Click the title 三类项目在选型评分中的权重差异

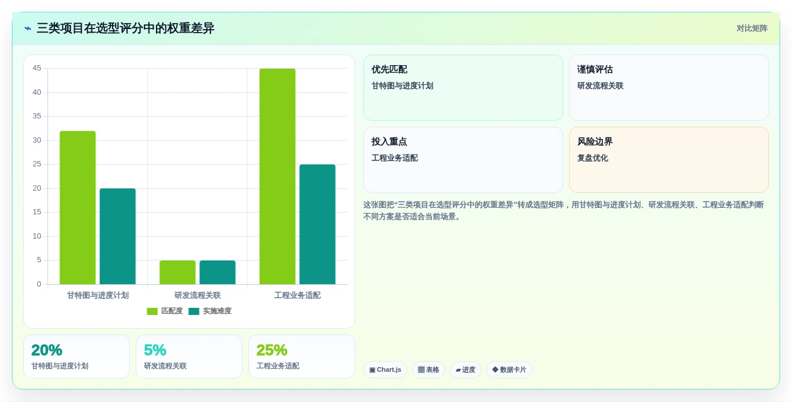point(126,28)
